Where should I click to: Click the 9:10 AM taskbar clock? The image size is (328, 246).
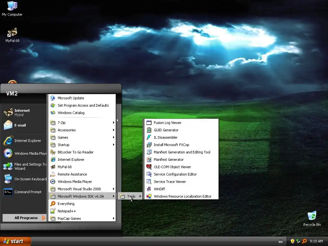[316, 241]
